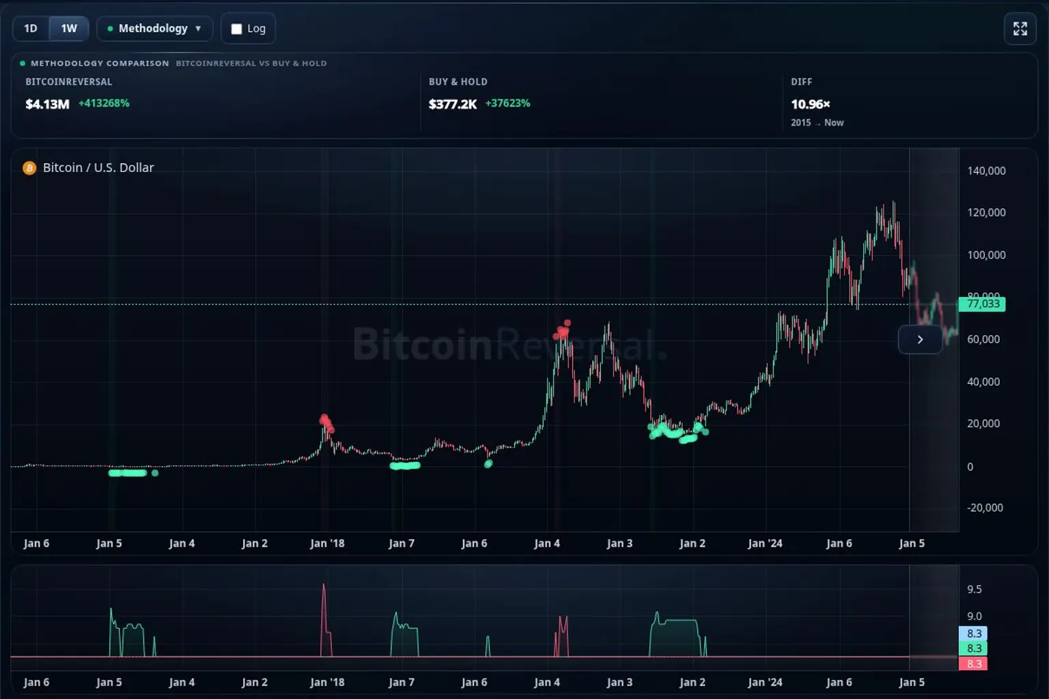Click the red sell marker near 2021 peak

tap(562, 331)
